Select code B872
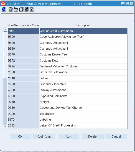Image resolution: width=135 pixels, height=152 pixels. click(24, 60)
